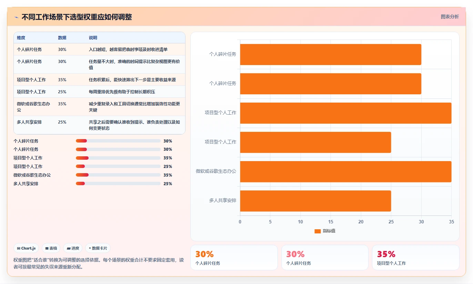Click the x-axis tick label 15

coord(331,222)
